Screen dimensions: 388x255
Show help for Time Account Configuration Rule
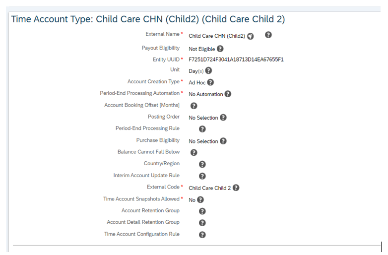coord(202,235)
